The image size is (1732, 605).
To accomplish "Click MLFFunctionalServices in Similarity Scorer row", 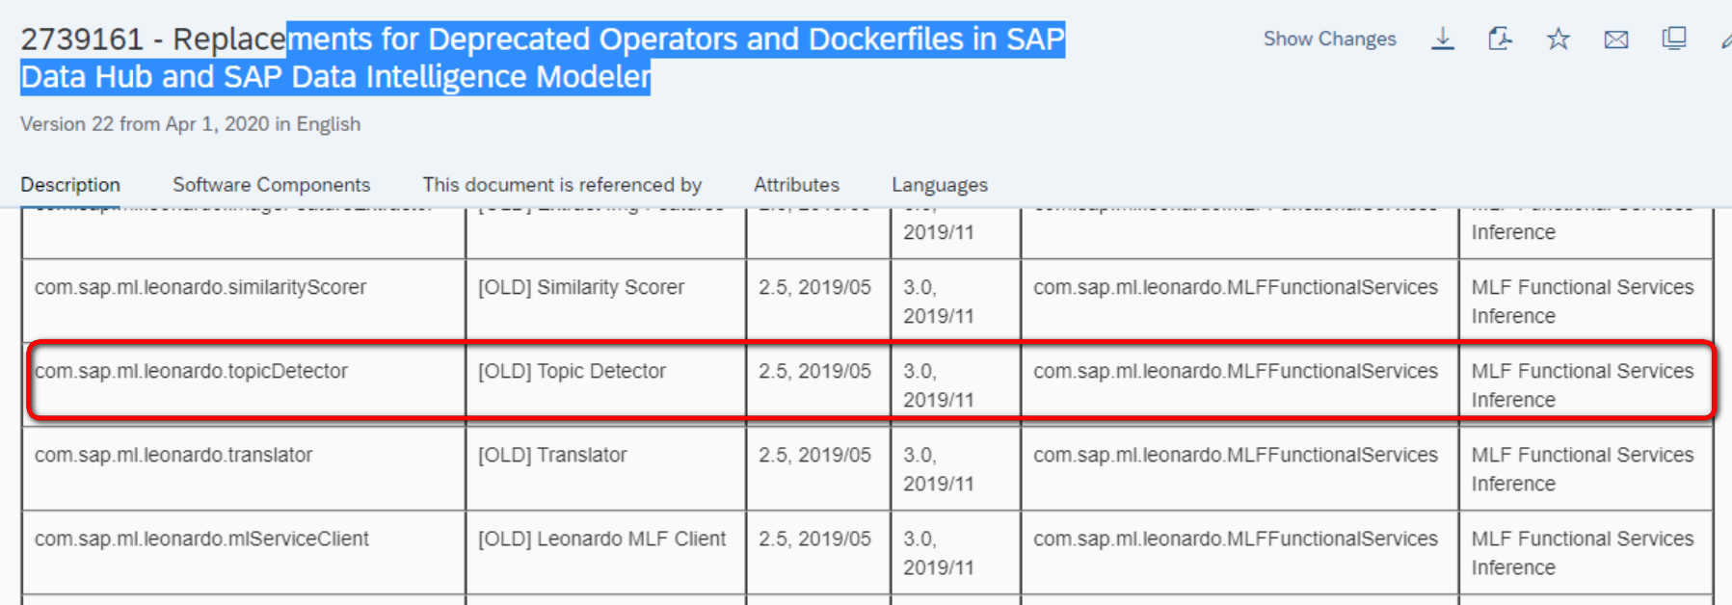I will (x=1239, y=301).
